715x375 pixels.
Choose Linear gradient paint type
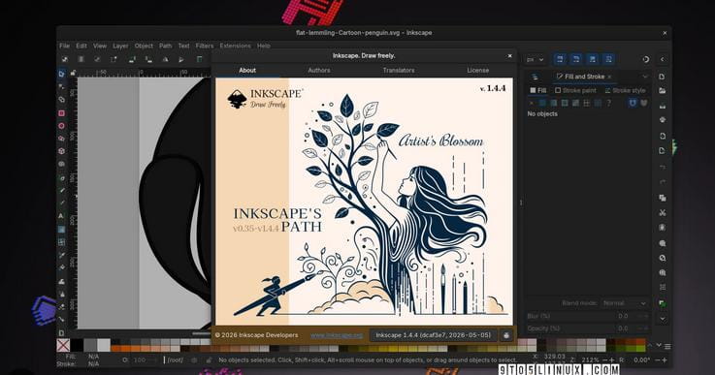[x=554, y=104]
